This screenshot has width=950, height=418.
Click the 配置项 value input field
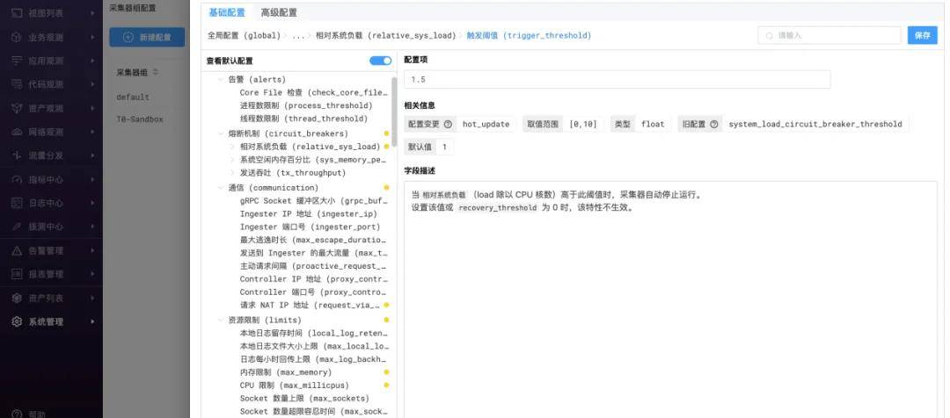click(x=617, y=79)
